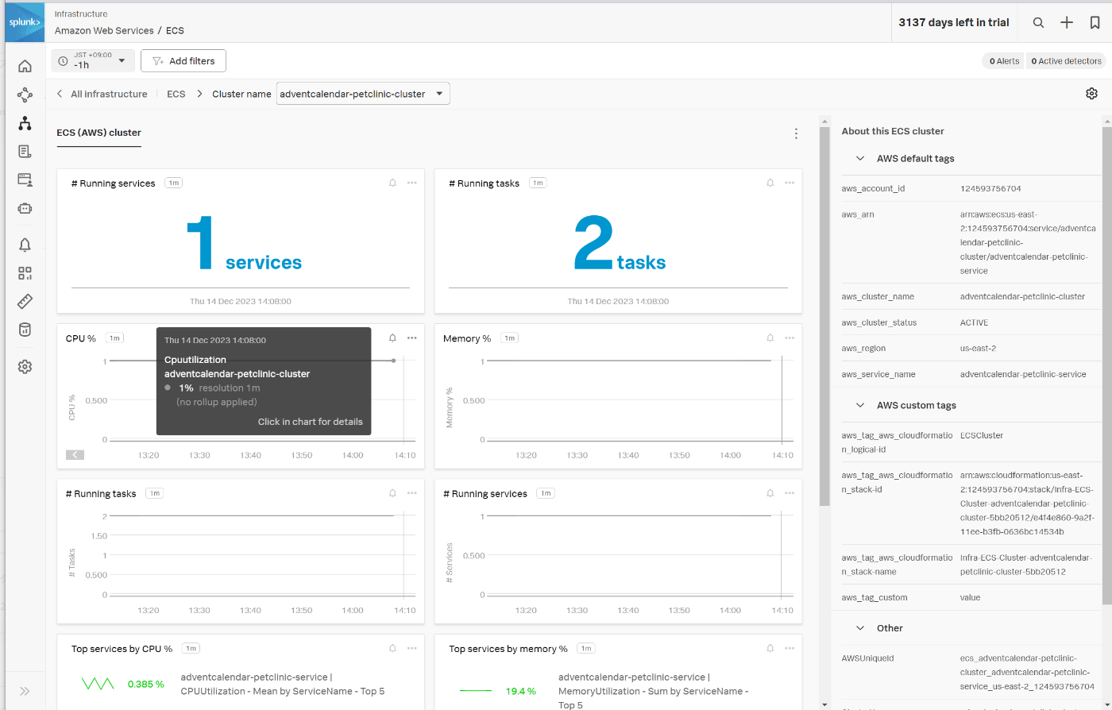Image resolution: width=1112 pixels, height=710 pixels.
Task: Open more menu on Running tasks line chart
Action: coord(411,493)
